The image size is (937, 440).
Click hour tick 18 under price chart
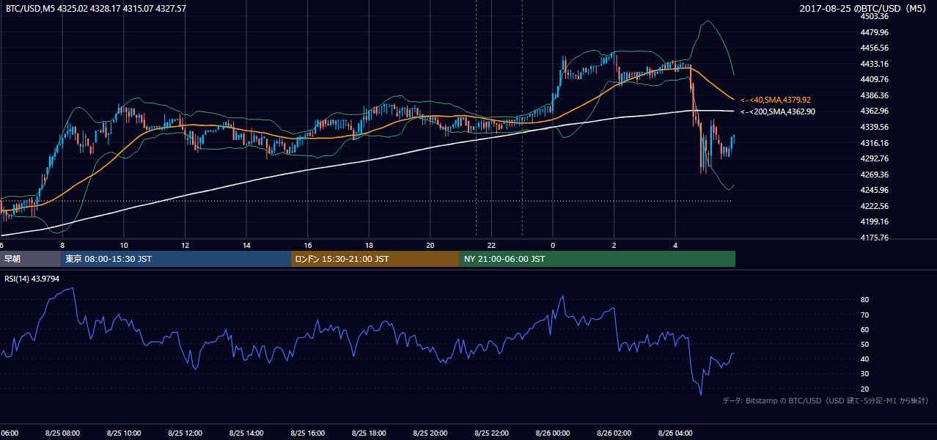point(369,245)
